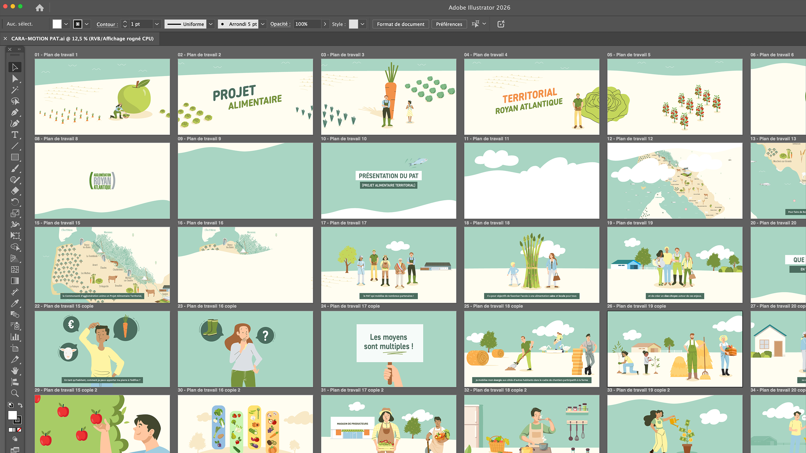Screen dimensions: 806x453
Task: Select the Type tool
Action: coord(15,135)
